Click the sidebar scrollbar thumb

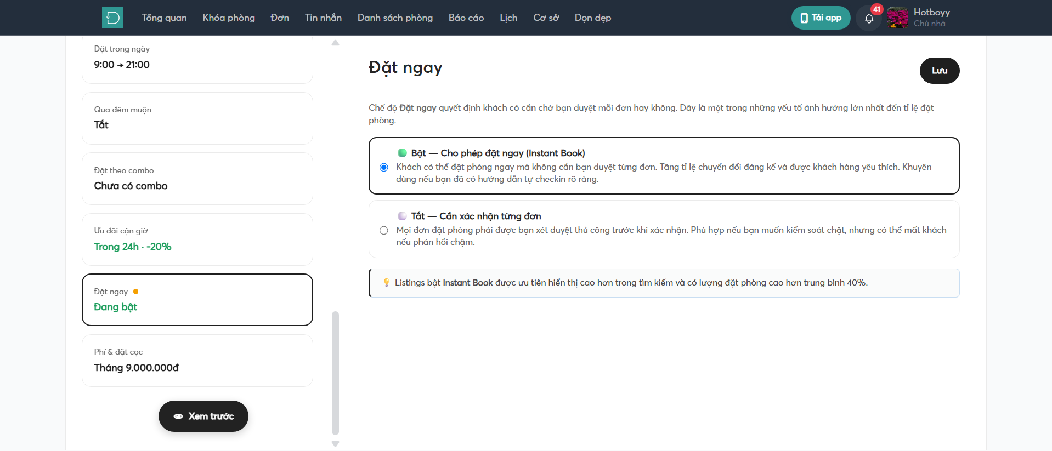coord(335,373)
